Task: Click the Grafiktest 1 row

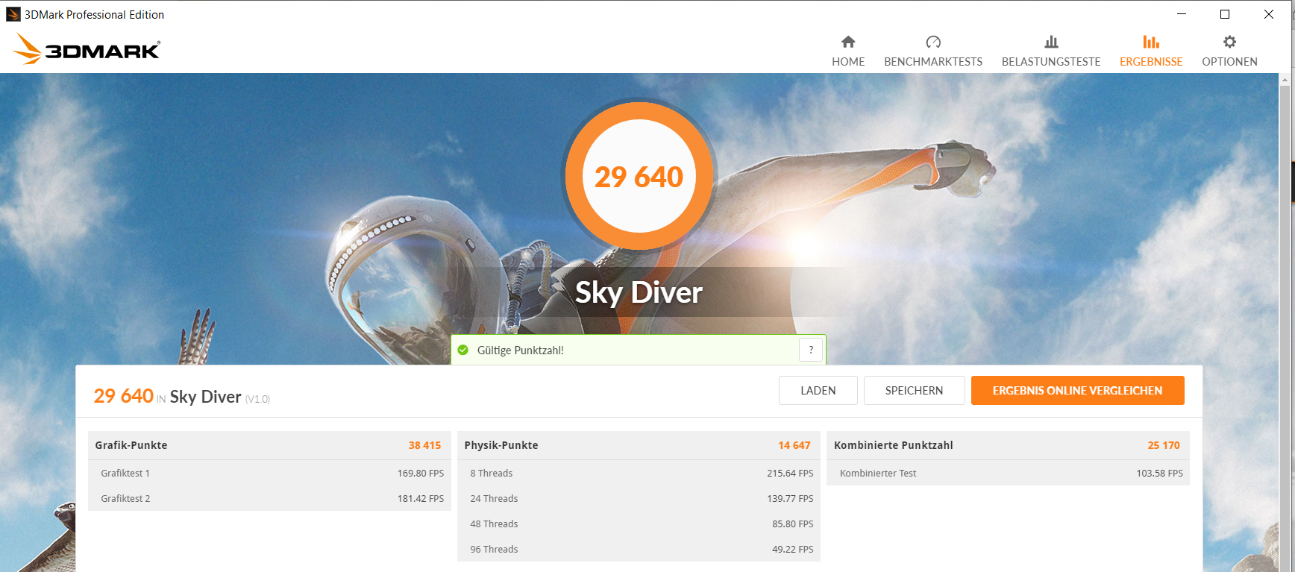Action: coord(269,473)
